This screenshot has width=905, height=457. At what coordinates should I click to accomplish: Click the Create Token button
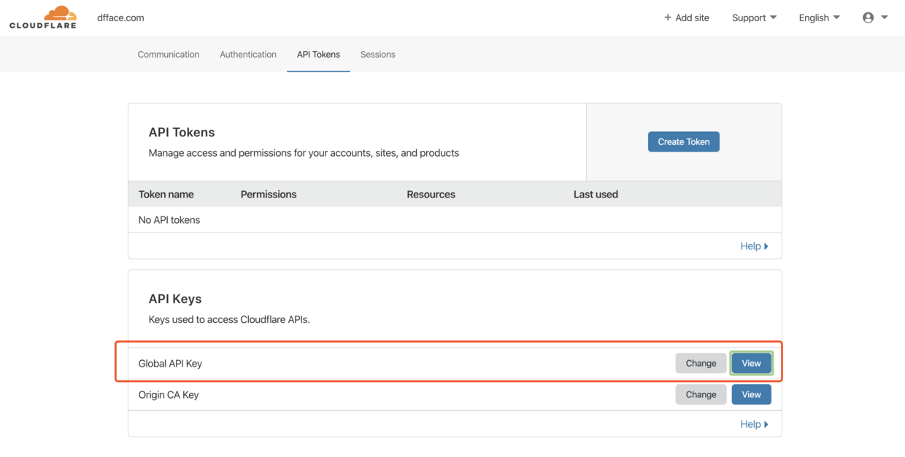tap(683, 141)
